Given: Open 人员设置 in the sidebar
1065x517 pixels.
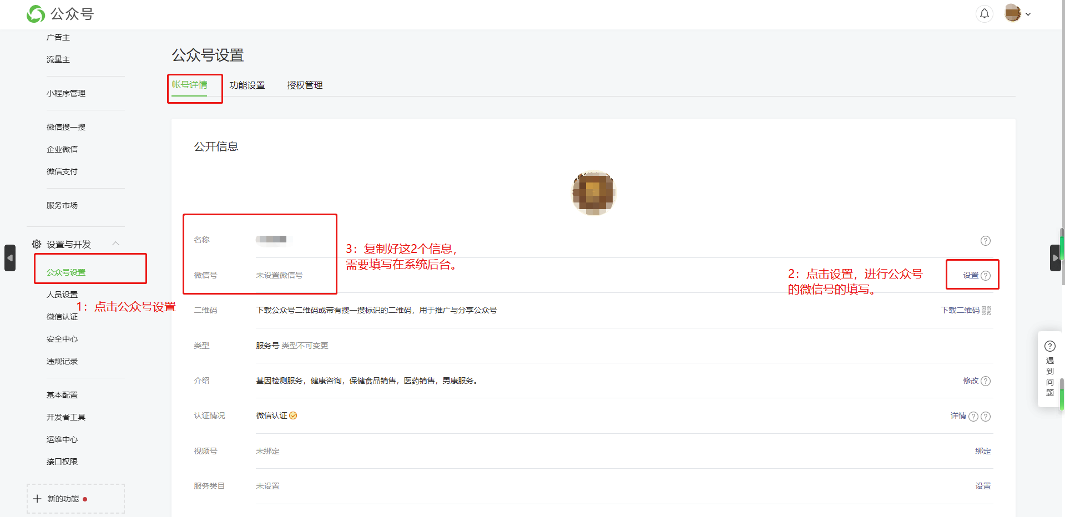Looking at the screenshot, I should coord(62,295).
